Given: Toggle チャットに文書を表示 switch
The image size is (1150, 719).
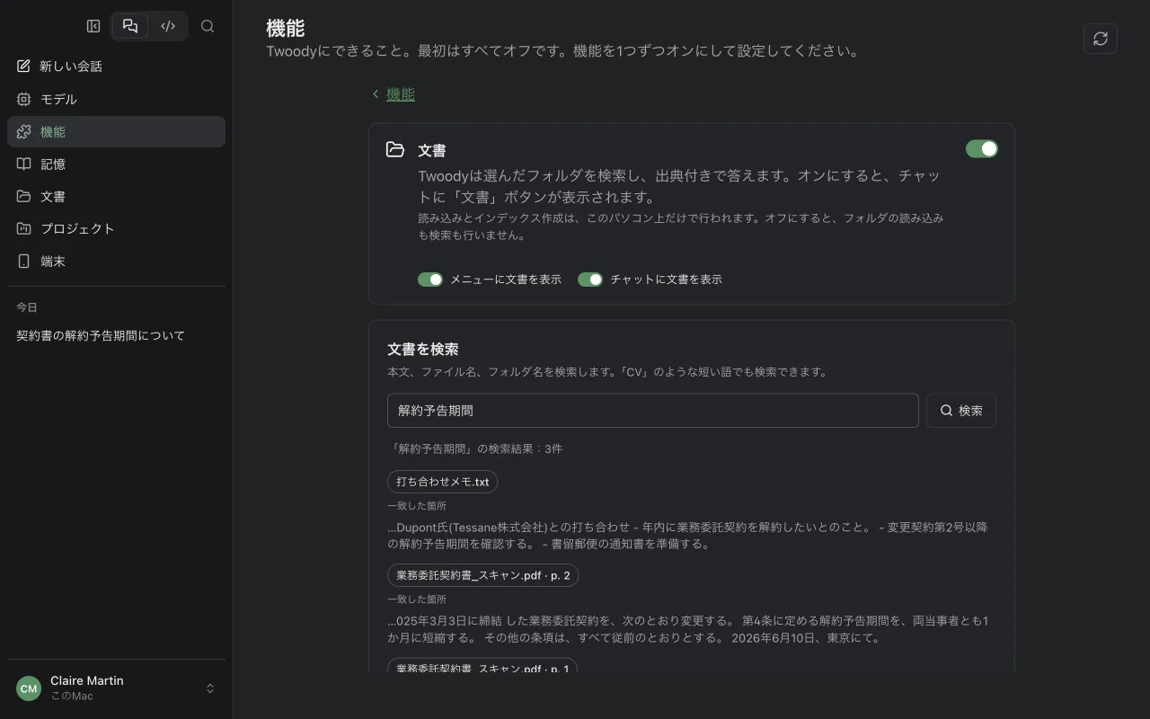Looking at the screenshot, I should [x=590, y=280].
